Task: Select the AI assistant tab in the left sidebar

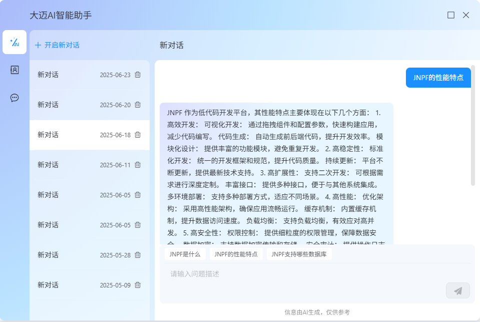Action: [14, 43]
